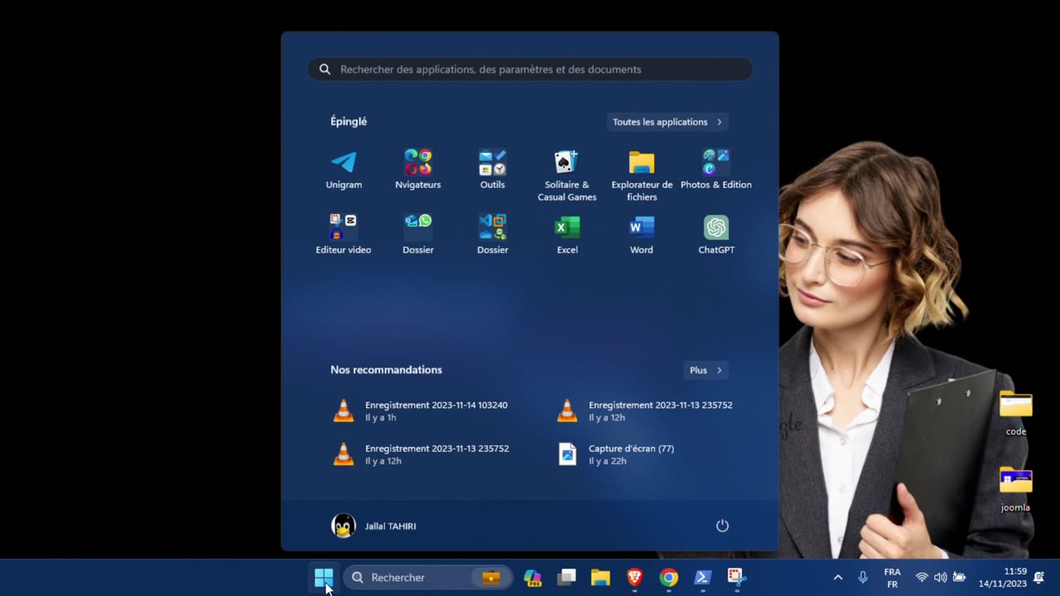Expand Plus recommendations
Image resolution: width=1060 pixels, height=596 pixels.
(x=706, y=370)
